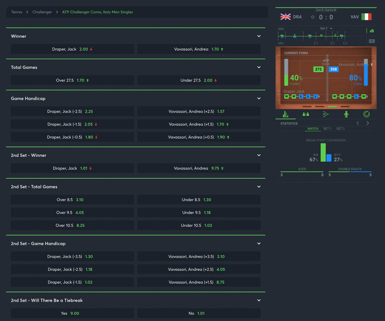The image size is (385, 321).
Task: Click the 5:2 marker in timeline
Action: tap(345, 43)
